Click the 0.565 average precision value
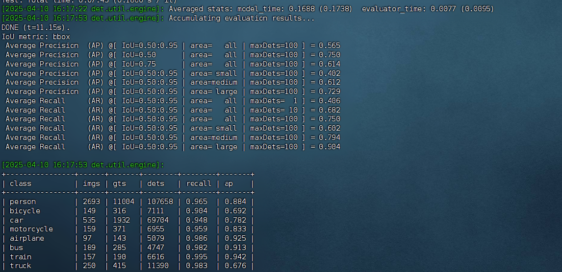 tap(330, 45)
